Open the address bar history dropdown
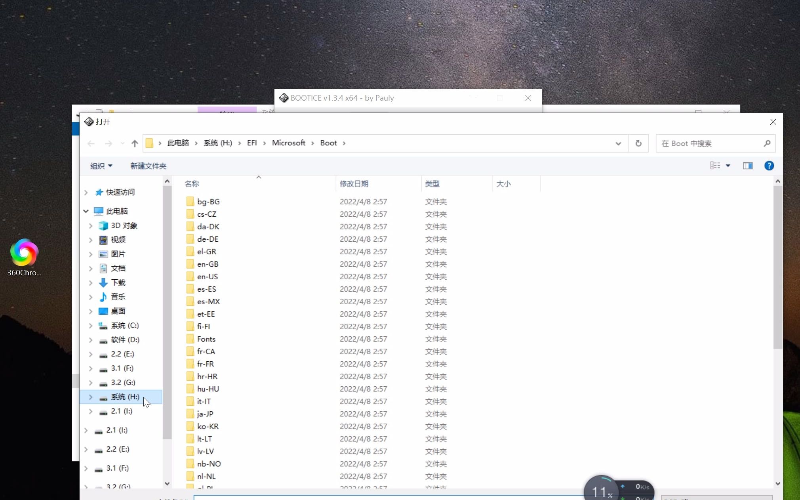The width and height of the screenshot is (800, 500). click(x=618, y=143)
